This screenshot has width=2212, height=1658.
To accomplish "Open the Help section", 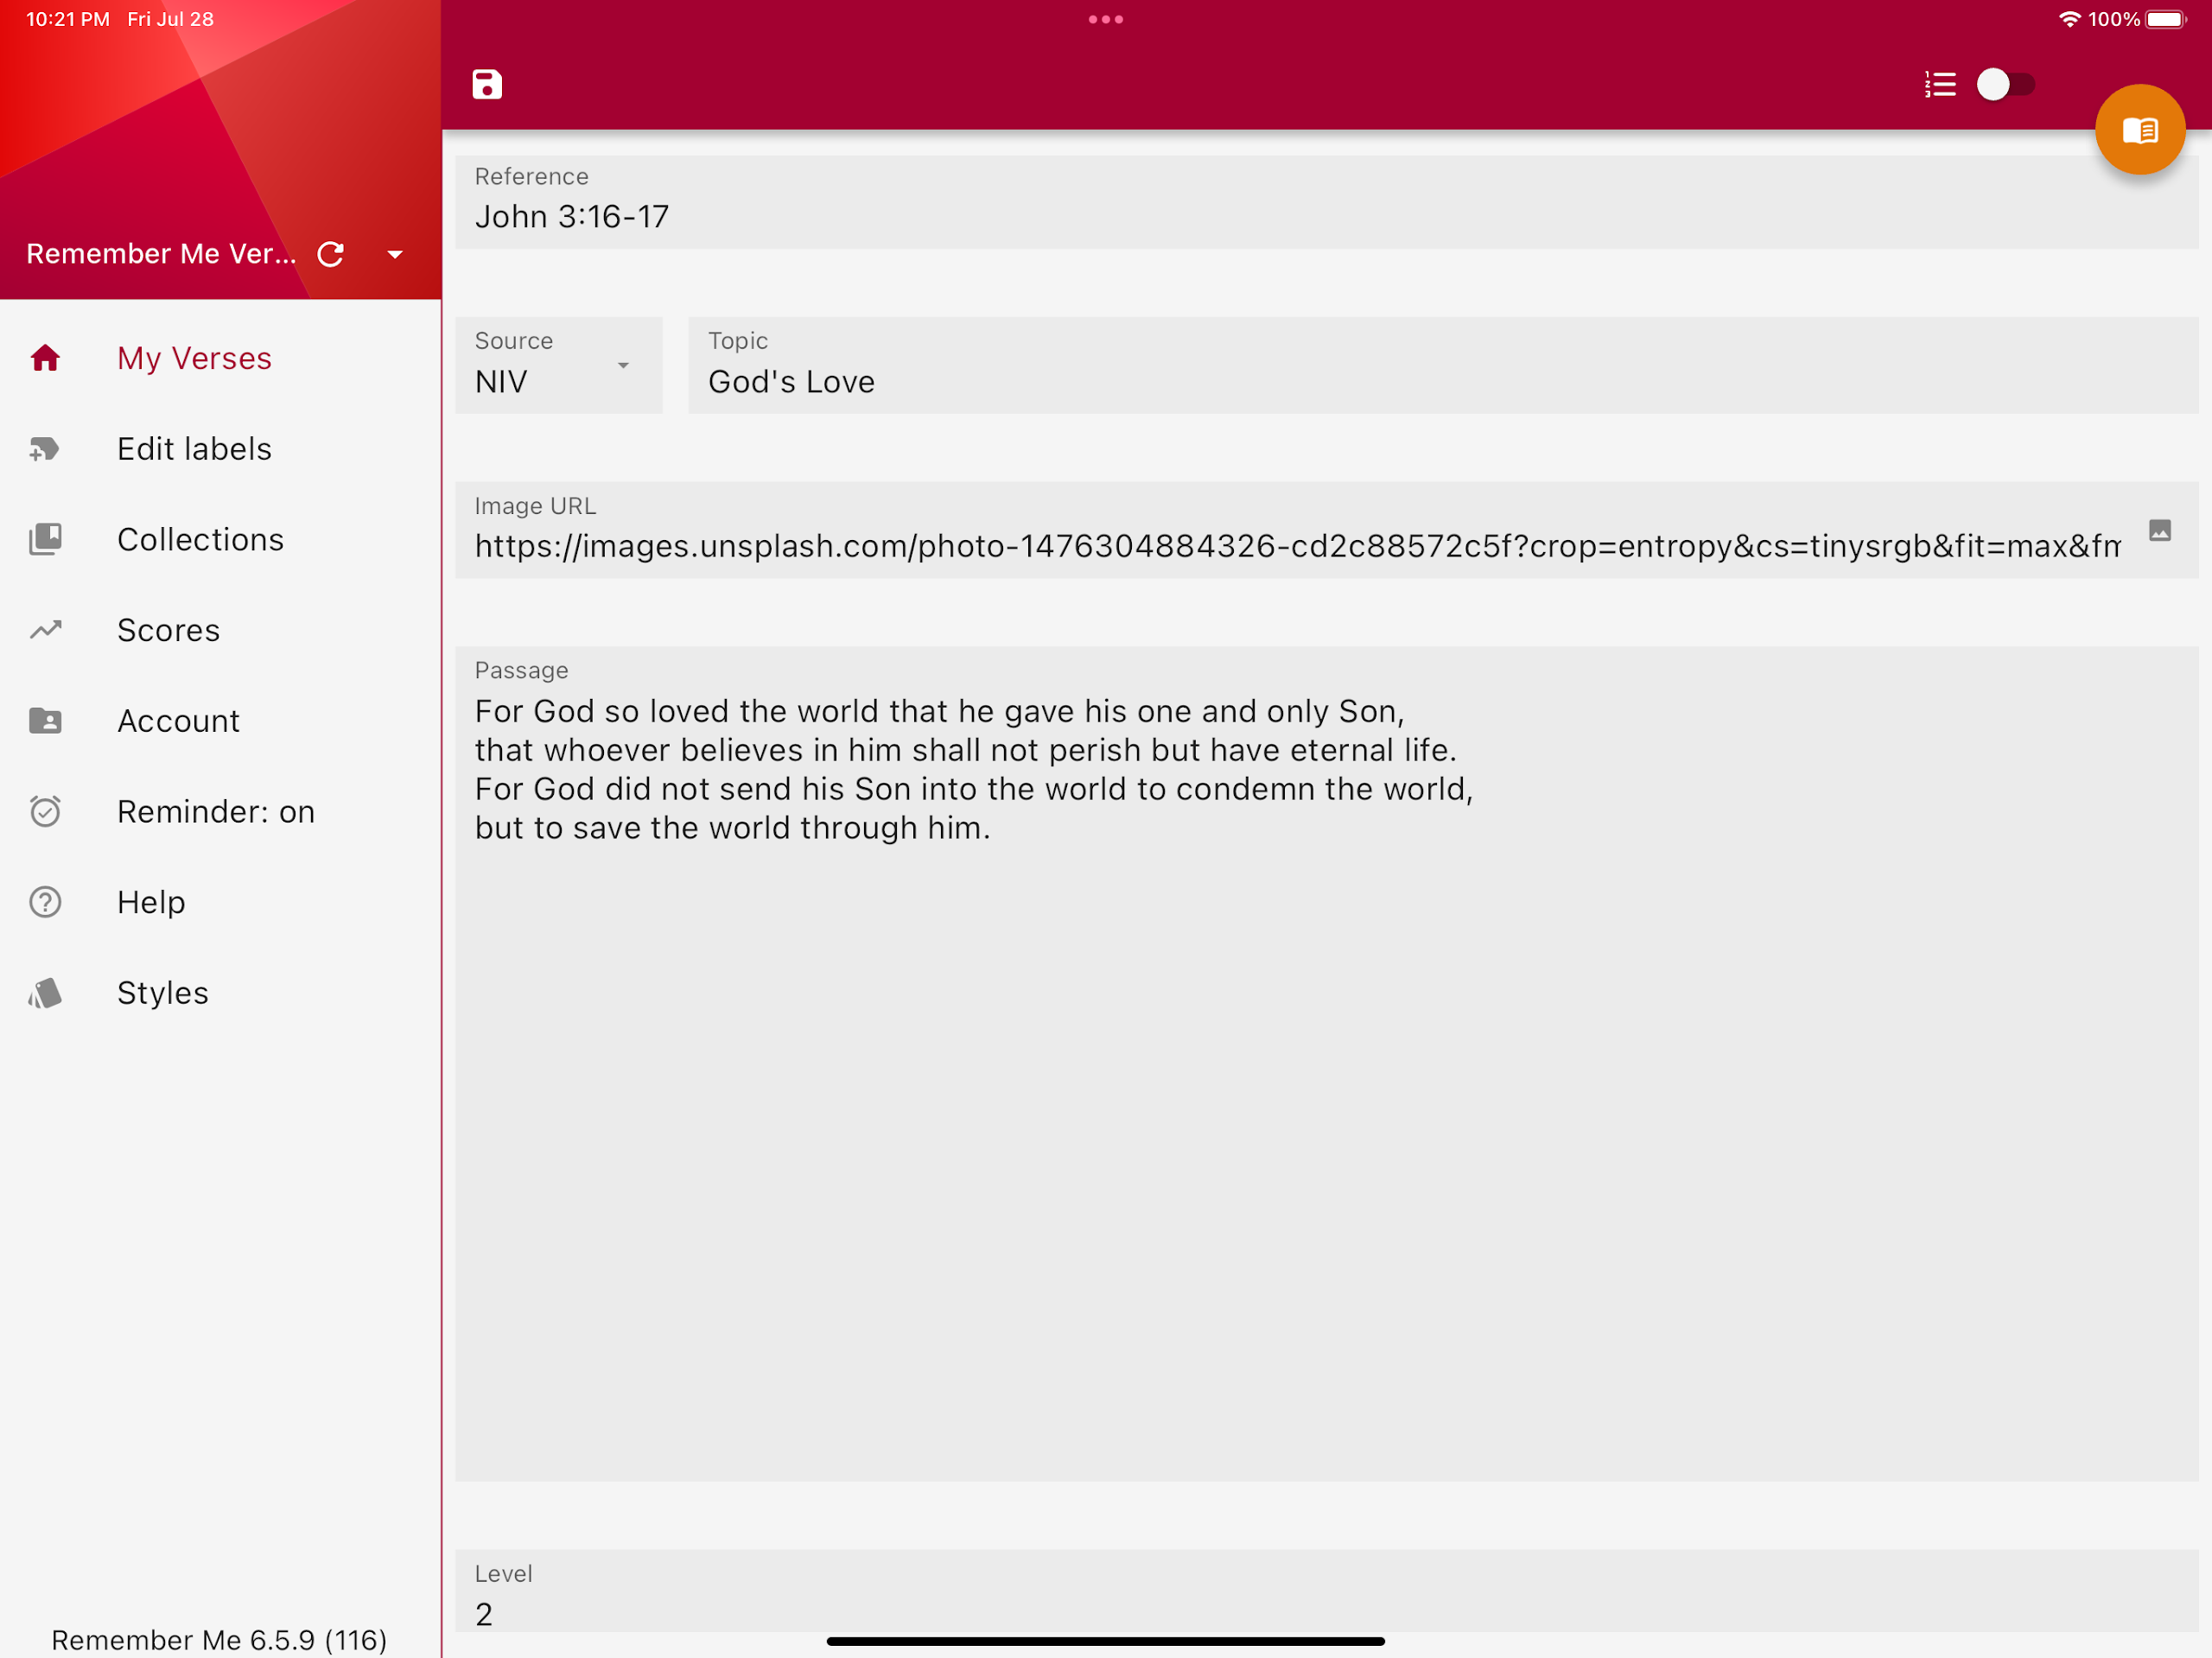I will point(151,902).
